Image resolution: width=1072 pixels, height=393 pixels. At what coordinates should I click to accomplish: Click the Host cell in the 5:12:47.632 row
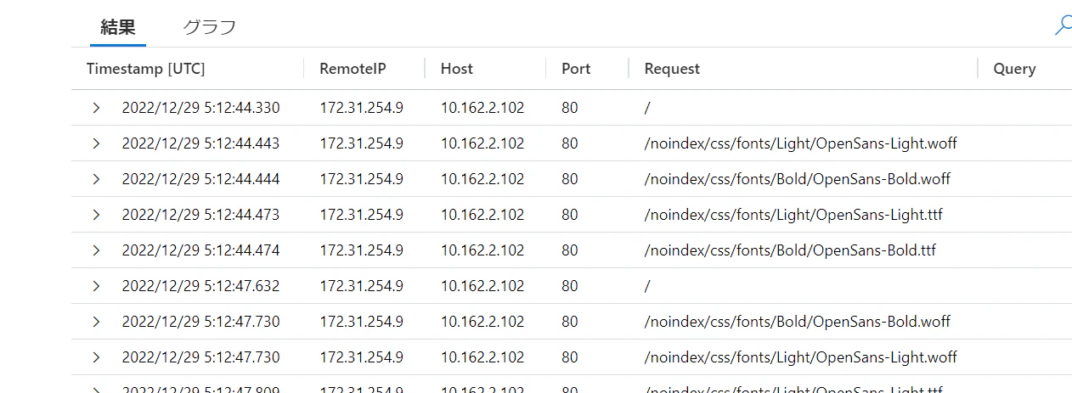coord(482,286)
